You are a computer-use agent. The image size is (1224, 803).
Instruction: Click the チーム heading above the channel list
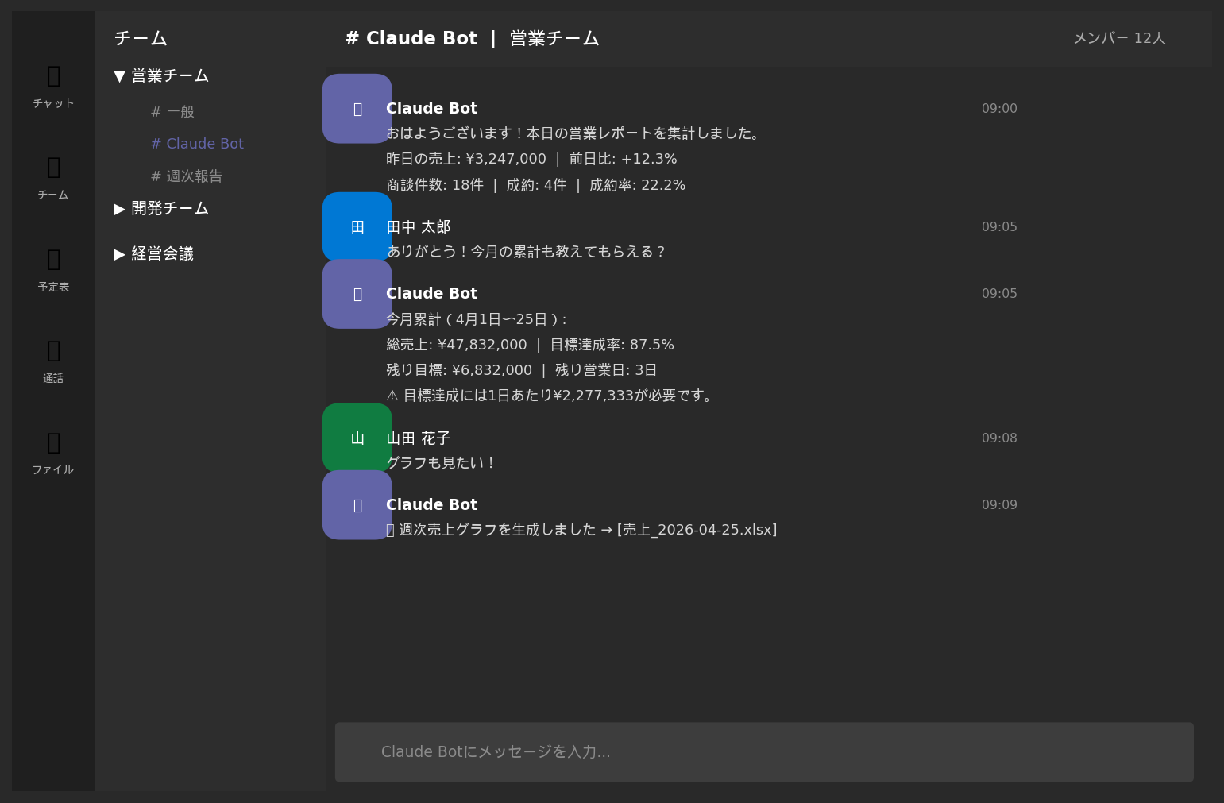(140, 37)
